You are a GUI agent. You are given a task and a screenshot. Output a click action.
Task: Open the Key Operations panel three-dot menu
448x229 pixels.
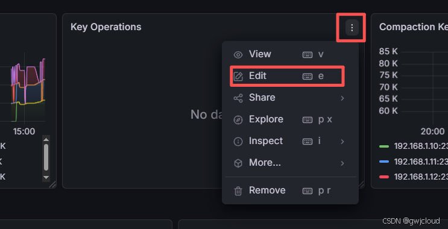(352, 28)
